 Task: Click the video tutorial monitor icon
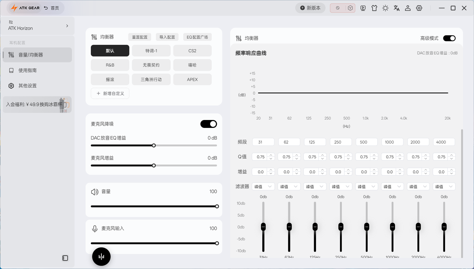click(363, 8)
